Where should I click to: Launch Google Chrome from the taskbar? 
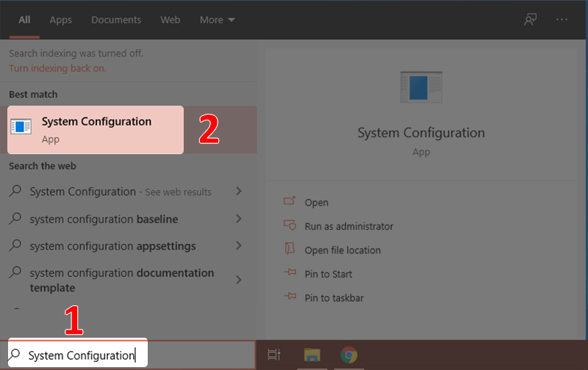(348, 355)
